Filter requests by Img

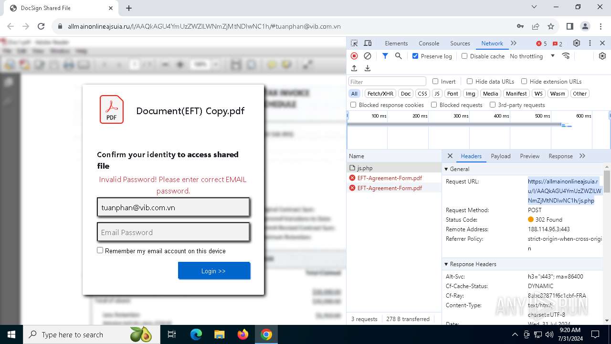click(471, 94)
